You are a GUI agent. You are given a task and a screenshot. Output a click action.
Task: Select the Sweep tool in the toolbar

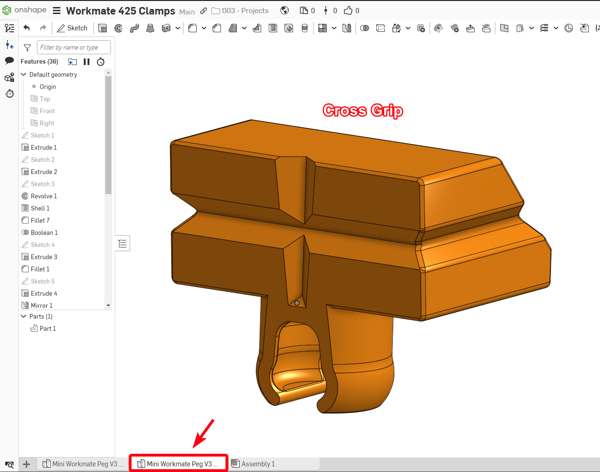(x=134, y=28)
